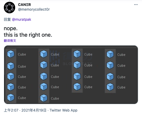Select the bottom cube icon in second column
This screenshot has height=116, width=142.
tap(44, 98)
